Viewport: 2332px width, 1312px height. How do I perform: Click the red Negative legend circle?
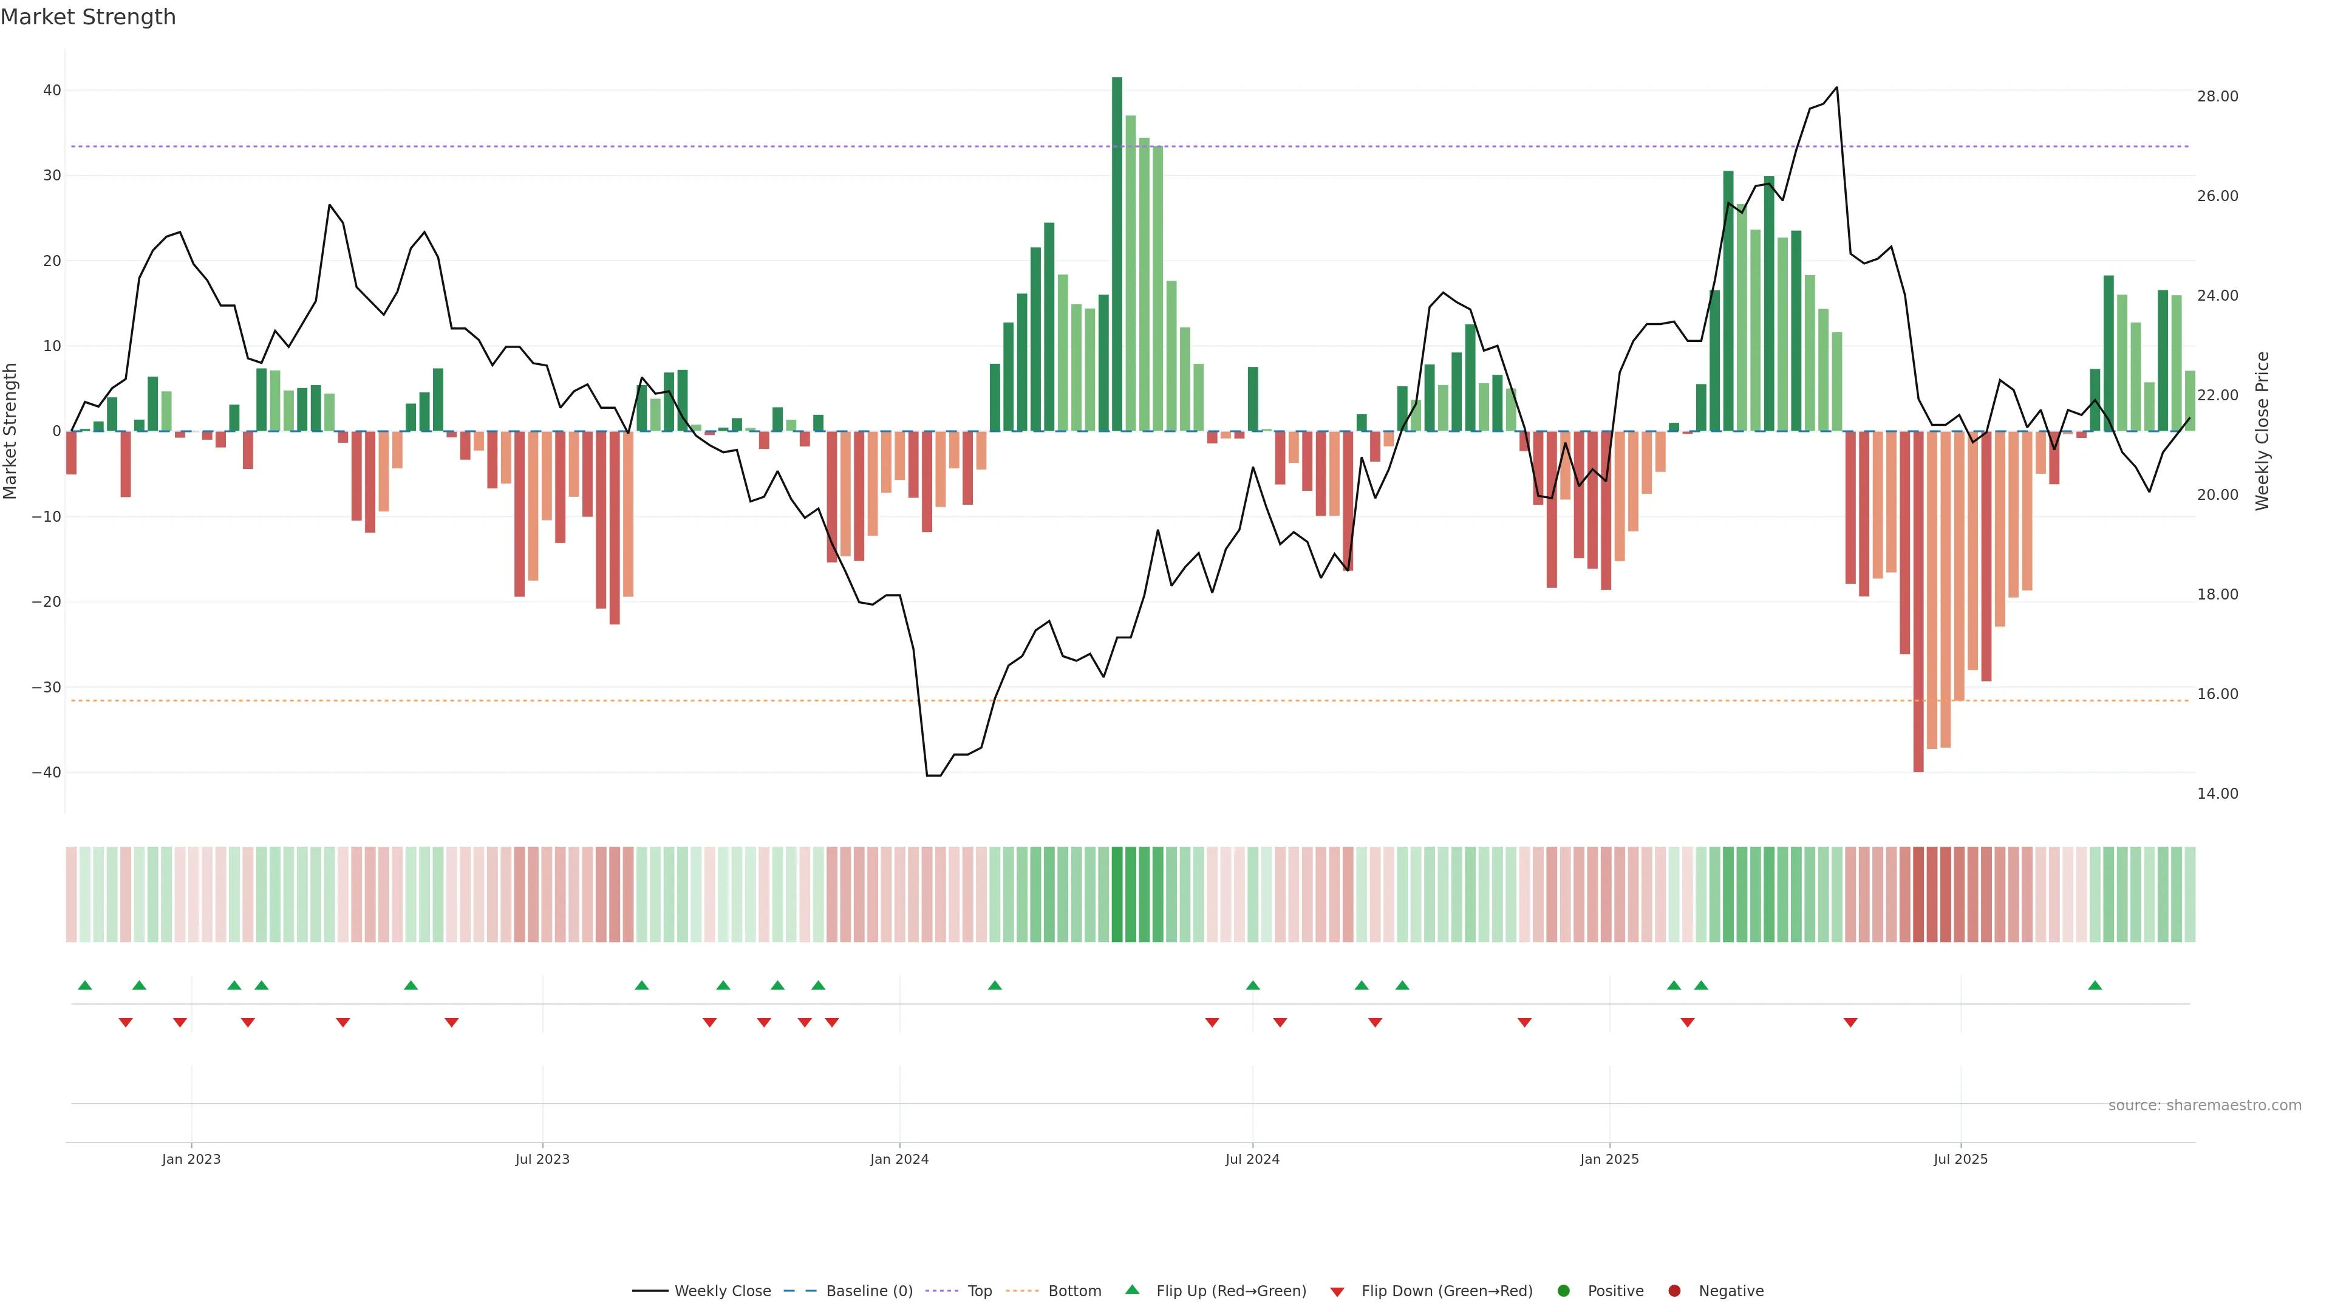[x=1674, y=1291]
